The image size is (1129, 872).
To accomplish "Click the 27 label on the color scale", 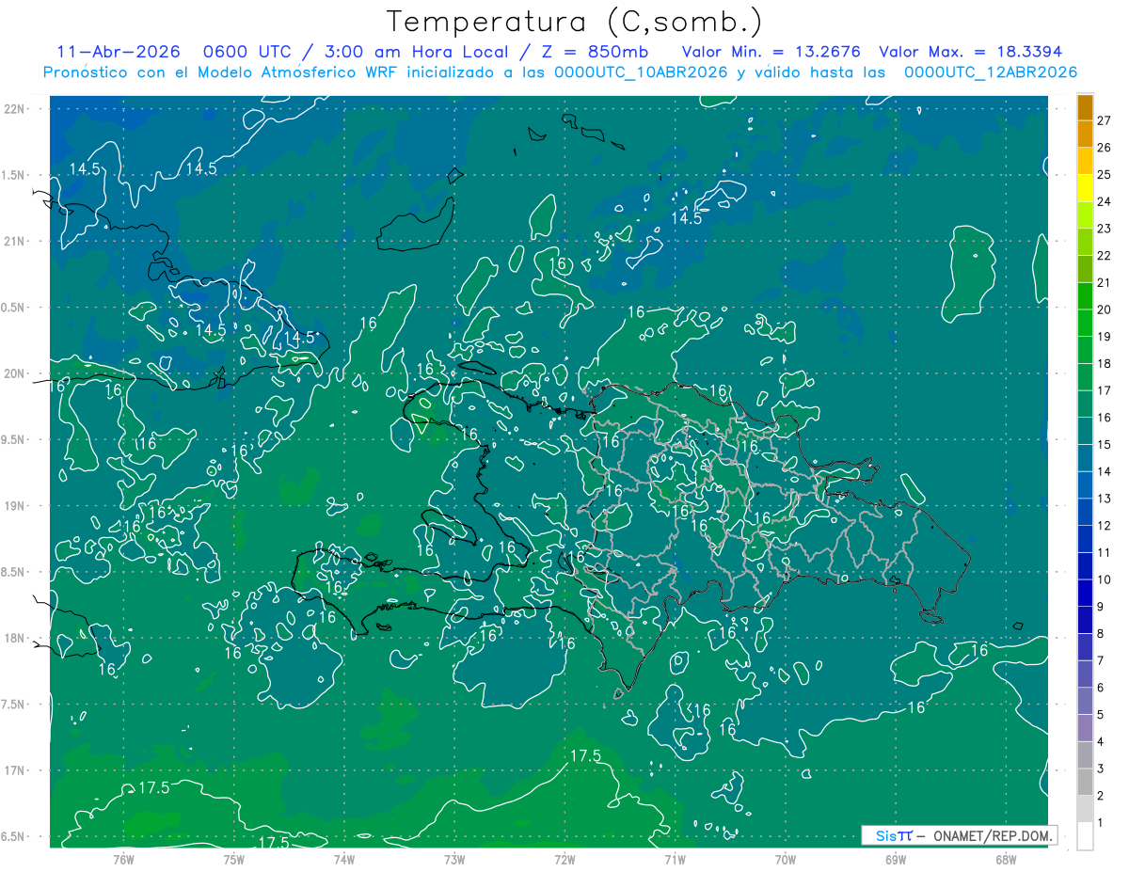I will 1104,120.
